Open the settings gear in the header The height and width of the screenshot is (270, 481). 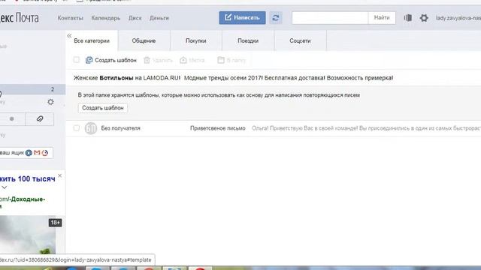tap(424, 18)
